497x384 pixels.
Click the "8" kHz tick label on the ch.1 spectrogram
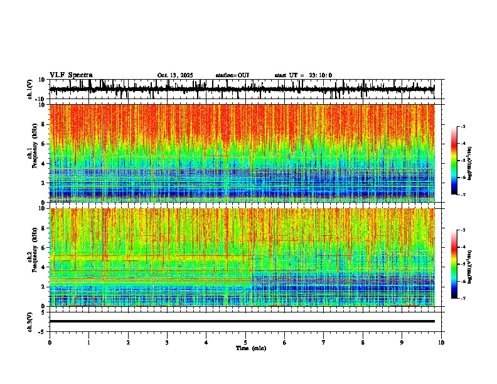tap(44, 124)
